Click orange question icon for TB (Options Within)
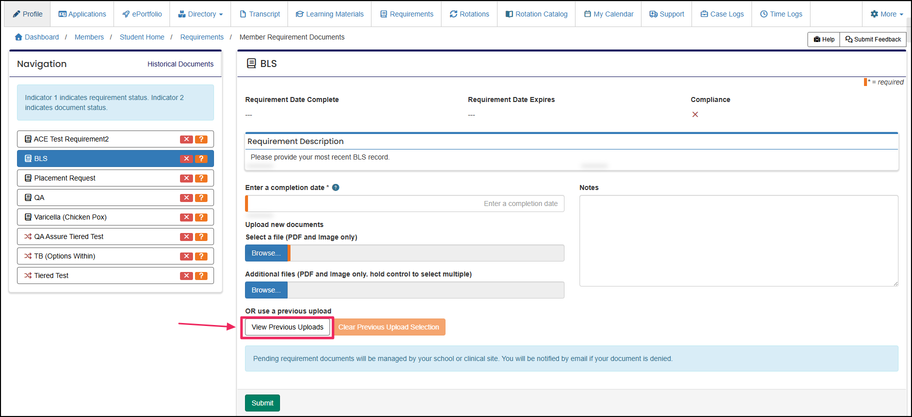Viewport: 912px width, 417px height. 201,256
